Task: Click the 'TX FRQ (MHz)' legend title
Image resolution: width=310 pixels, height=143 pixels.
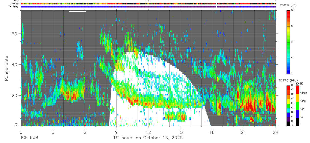Action: [288, 80]
